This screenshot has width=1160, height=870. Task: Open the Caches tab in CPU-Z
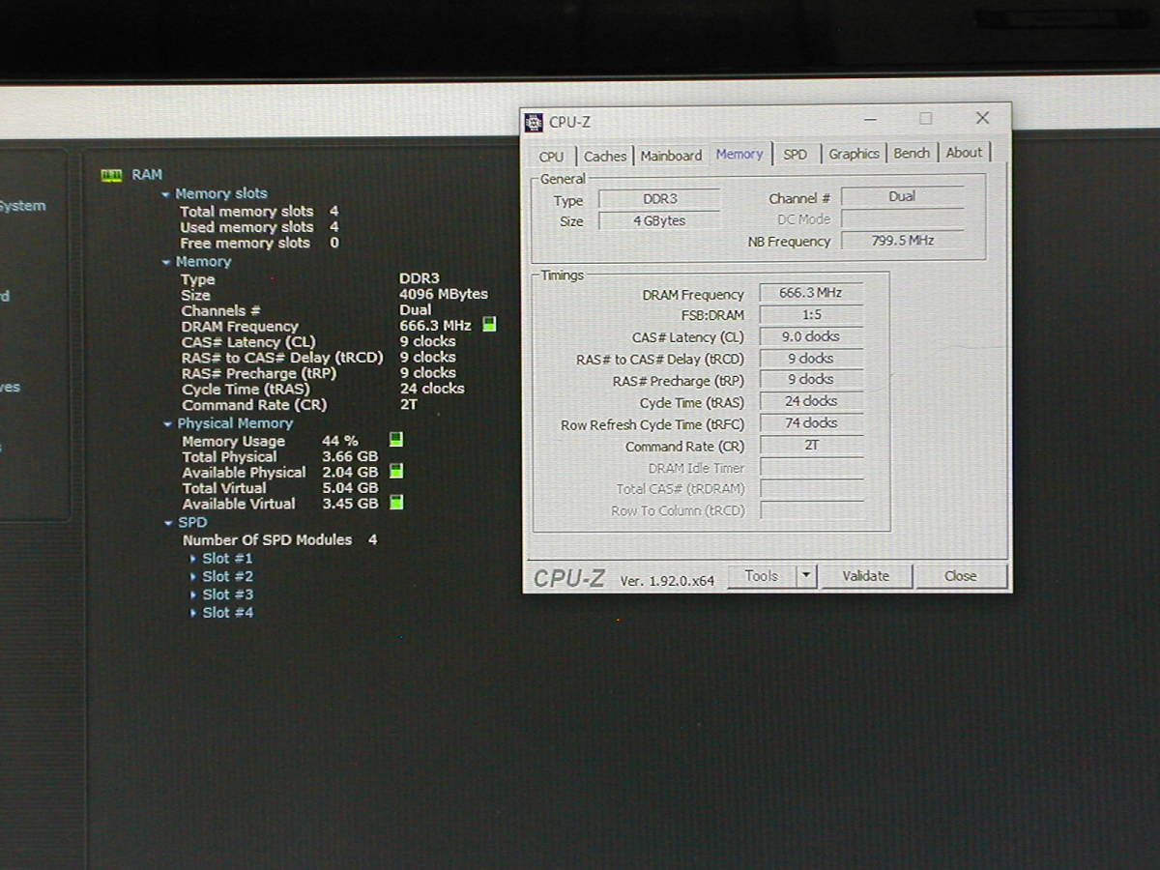point(605,156)
